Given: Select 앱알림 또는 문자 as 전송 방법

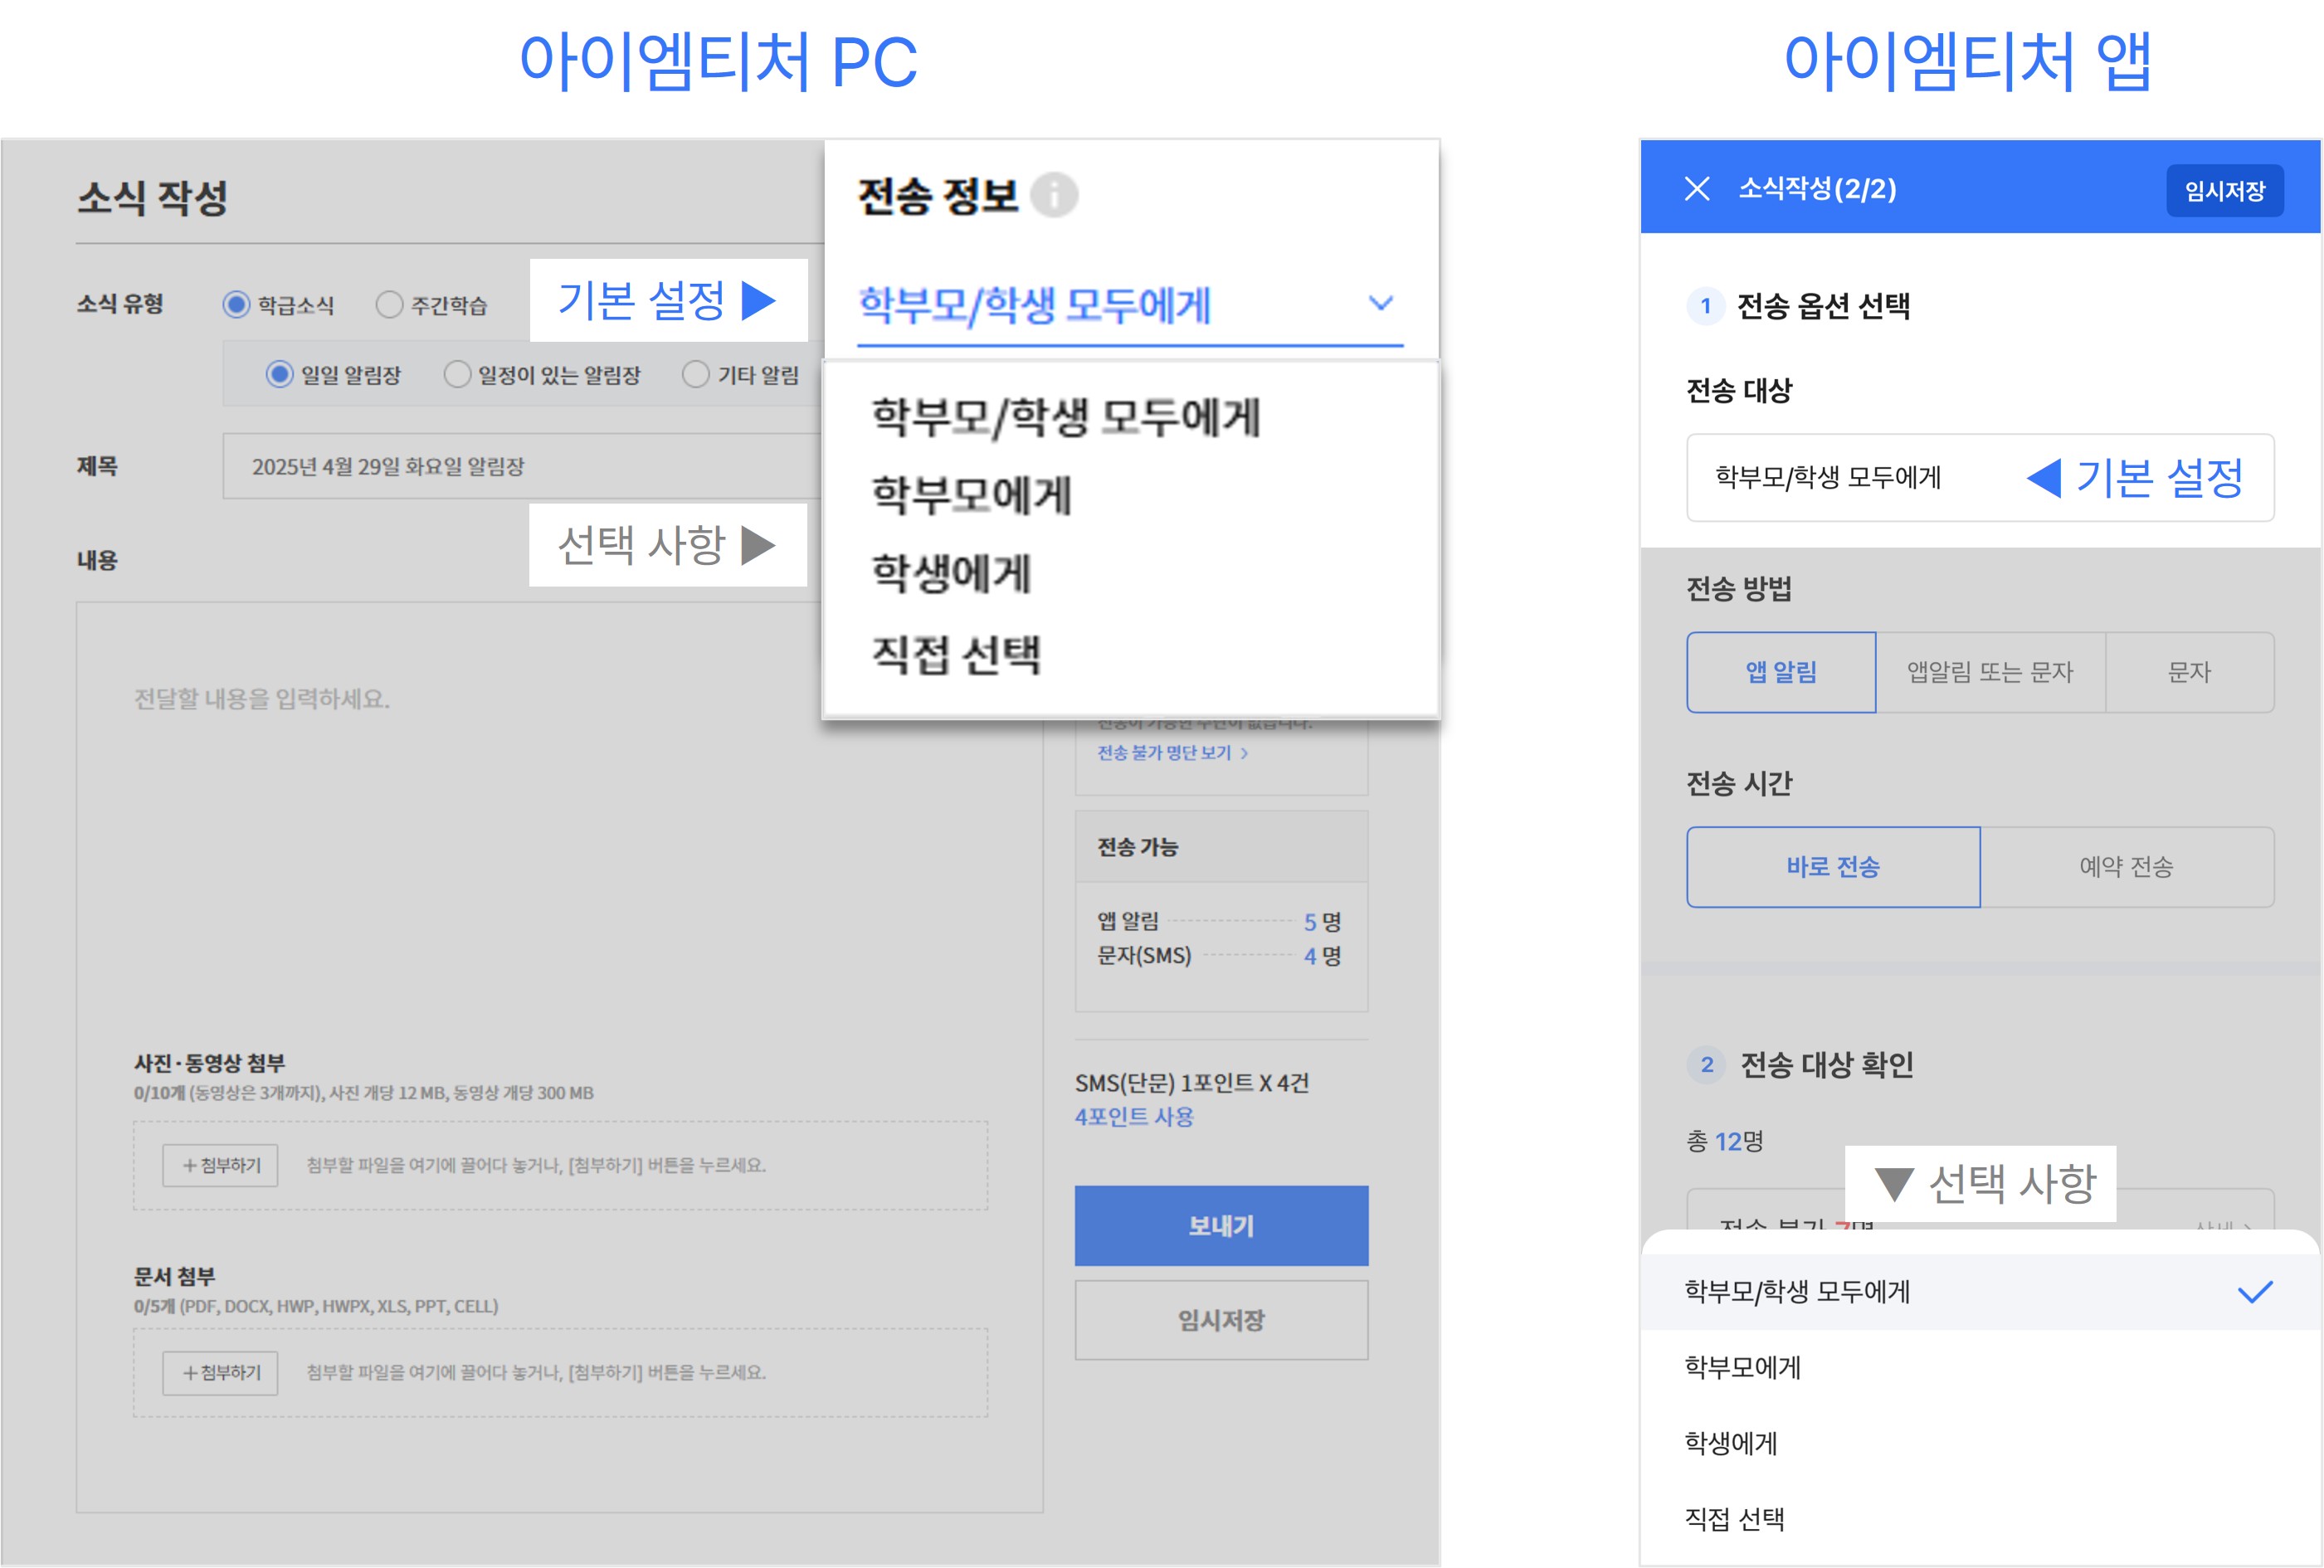Looking at the screenshot, I should pyautogui.click(x=1990, y=672).
